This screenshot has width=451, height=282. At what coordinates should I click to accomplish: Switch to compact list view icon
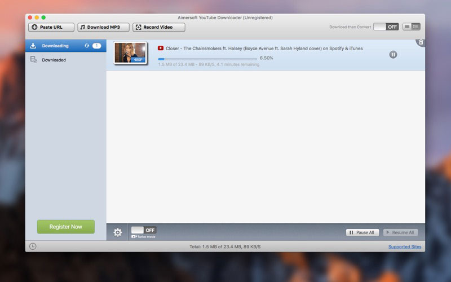(407, 27)
